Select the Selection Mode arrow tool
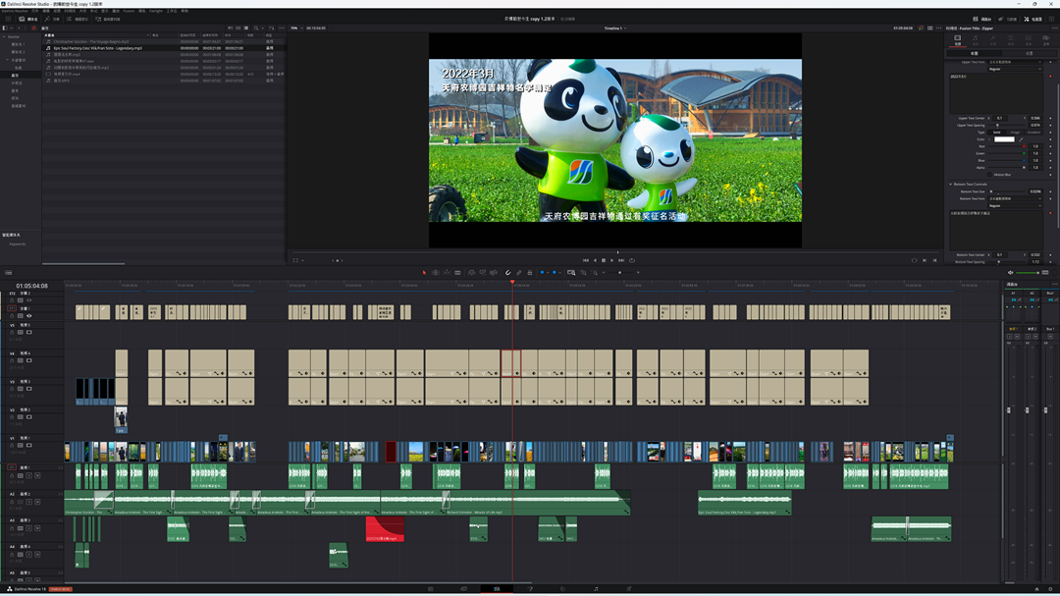Image resolution: width=1060 pixels, height=596 pixels. tap(425, 273)
